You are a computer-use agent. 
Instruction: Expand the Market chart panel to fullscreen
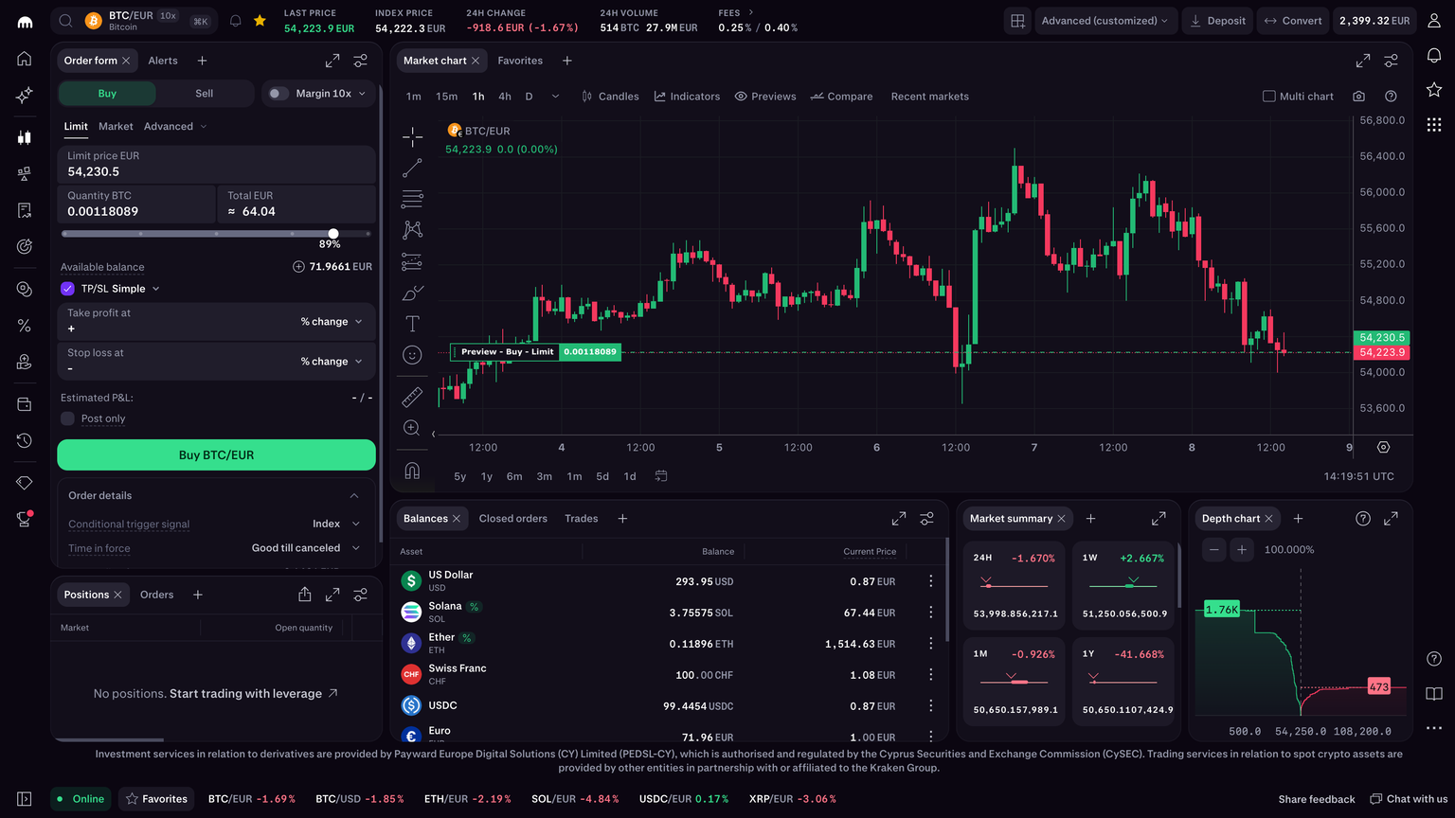point(1363,61)
